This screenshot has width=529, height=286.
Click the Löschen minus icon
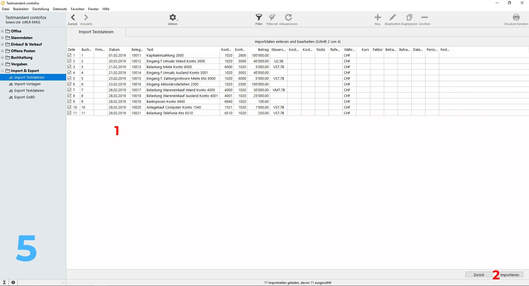[x=424, y=18]
